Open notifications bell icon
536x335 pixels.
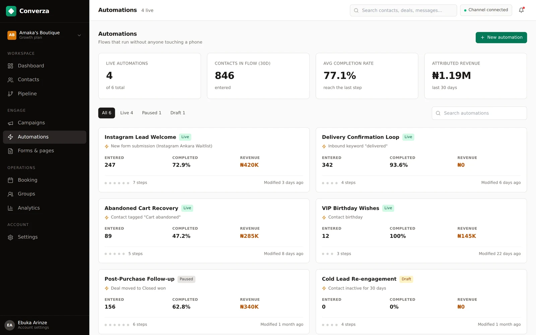pyautogui.click(x=521, y=10)
